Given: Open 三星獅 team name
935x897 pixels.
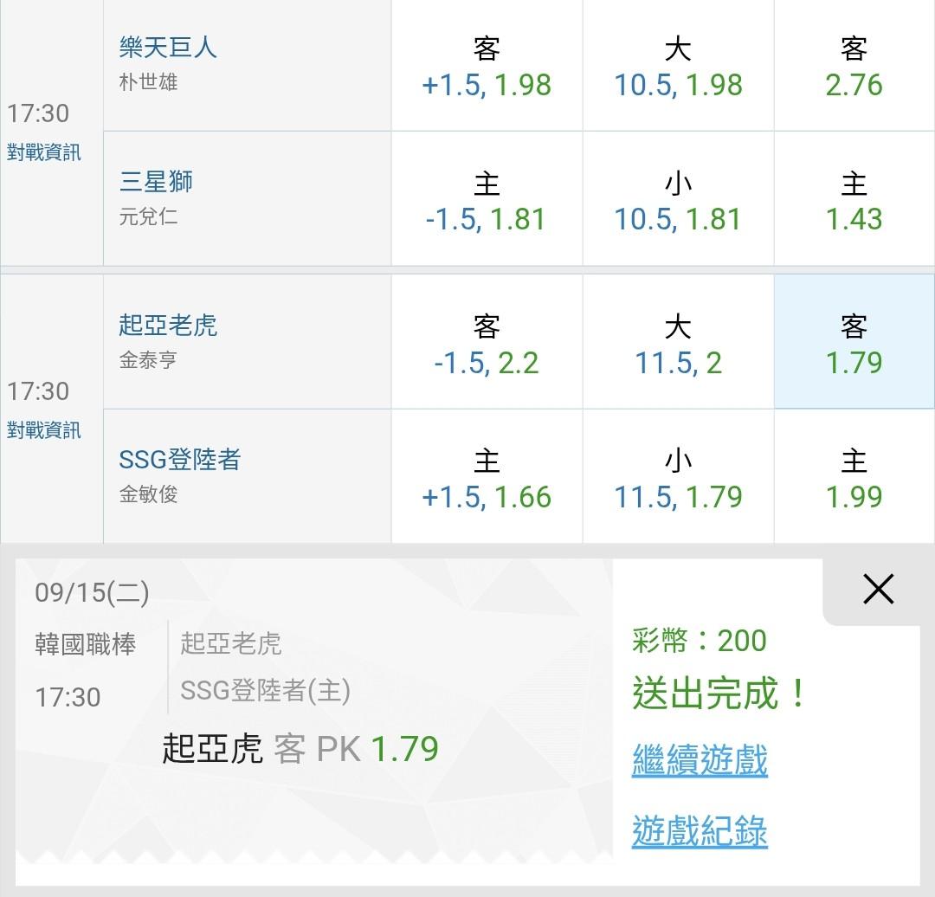Looking at the screenshot, I should pyautogui.click(x=156, y=181).
